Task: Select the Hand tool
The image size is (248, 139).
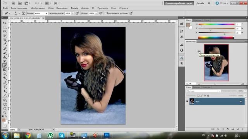Action: point(5,108)
